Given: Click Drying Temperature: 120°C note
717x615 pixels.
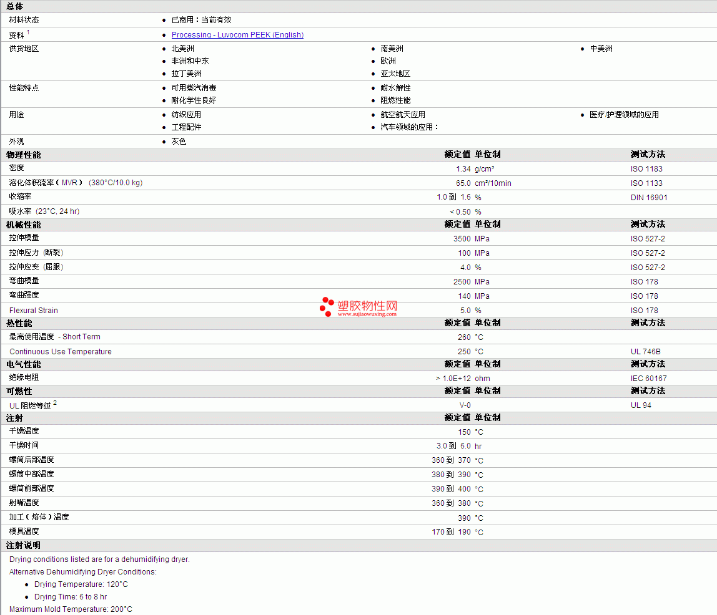Looking at the screenshot, I should [x=81, y=584].
